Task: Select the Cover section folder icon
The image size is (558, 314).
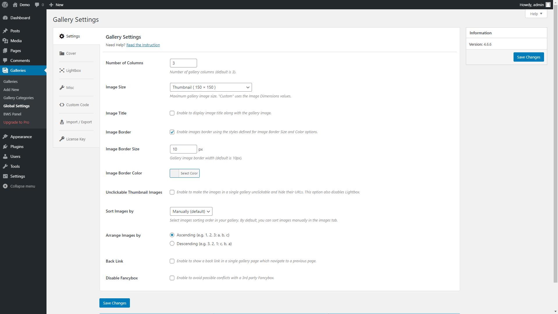Action: (x=71, y=53)
